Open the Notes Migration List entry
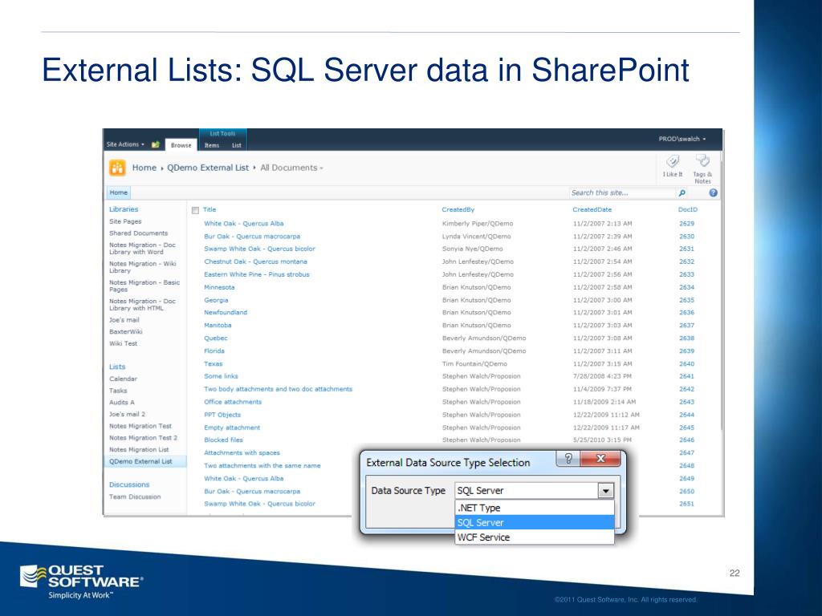822x616 pixels. [139, 449]
